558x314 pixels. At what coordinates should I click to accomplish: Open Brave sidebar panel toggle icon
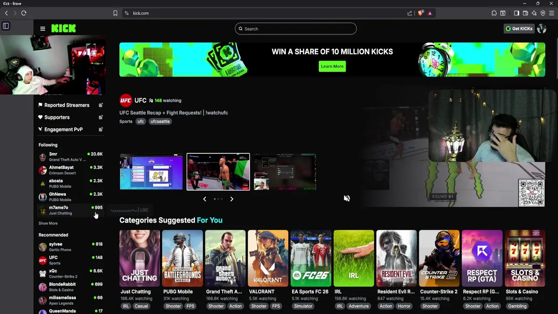point(6,26)
